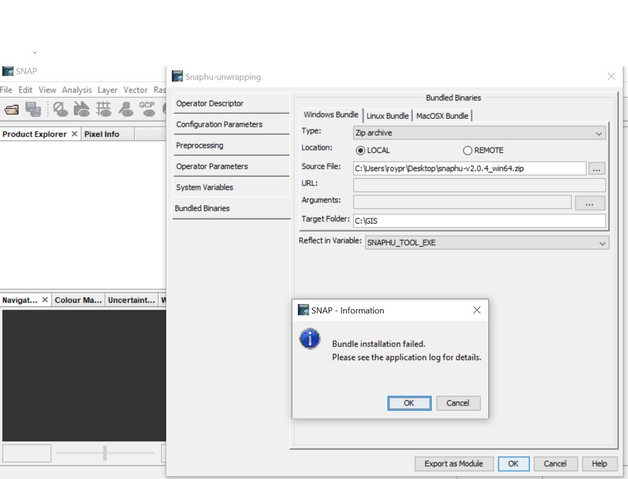The image size is (628, 479).
Task: Click into the Target Folder field
Action: point(479,221)
